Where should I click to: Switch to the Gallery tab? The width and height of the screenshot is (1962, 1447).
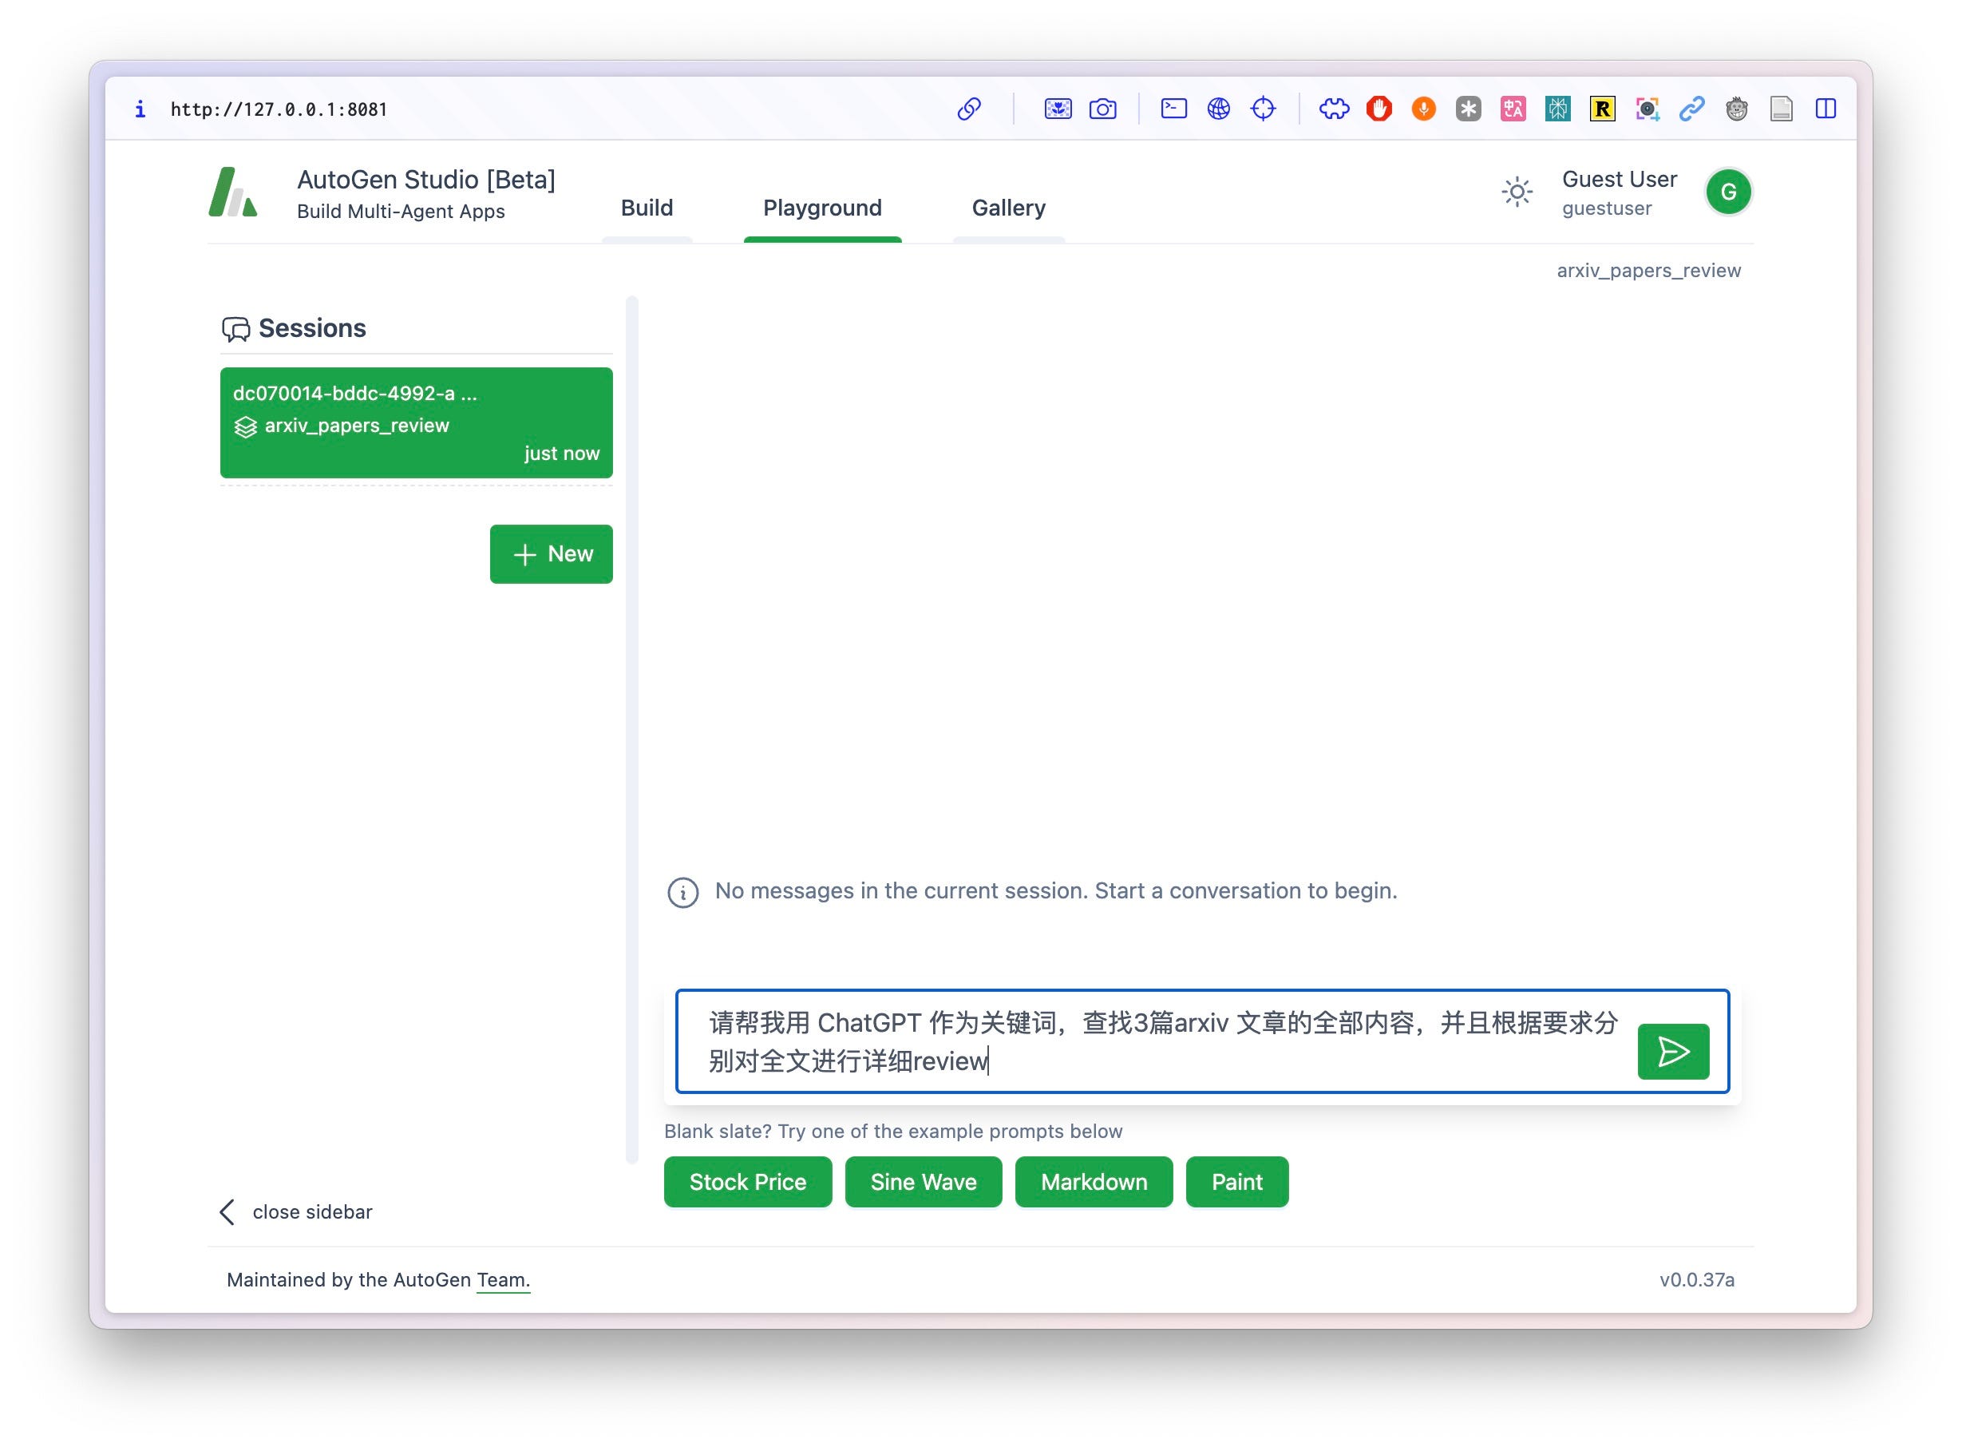click(1007, 208)
